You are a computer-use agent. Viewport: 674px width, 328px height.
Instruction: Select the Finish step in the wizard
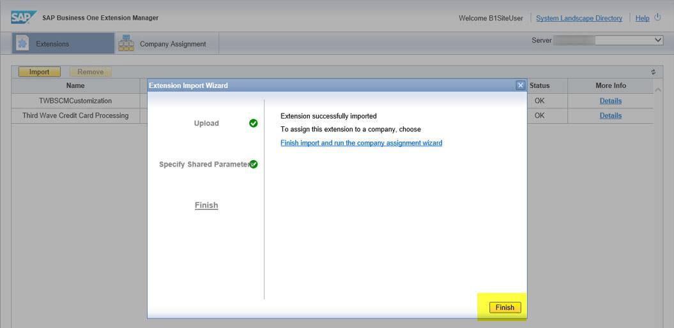point(206,205)
